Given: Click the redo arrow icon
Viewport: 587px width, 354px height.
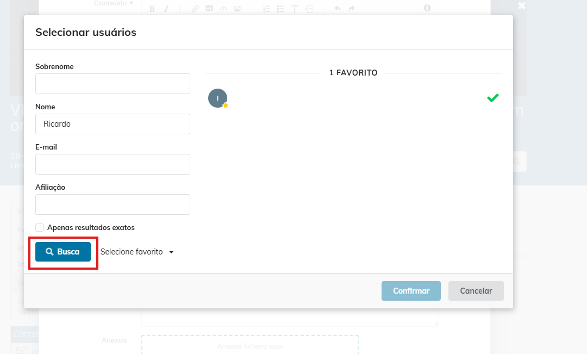Looking at the screenshot, I should tap(352, 9).
